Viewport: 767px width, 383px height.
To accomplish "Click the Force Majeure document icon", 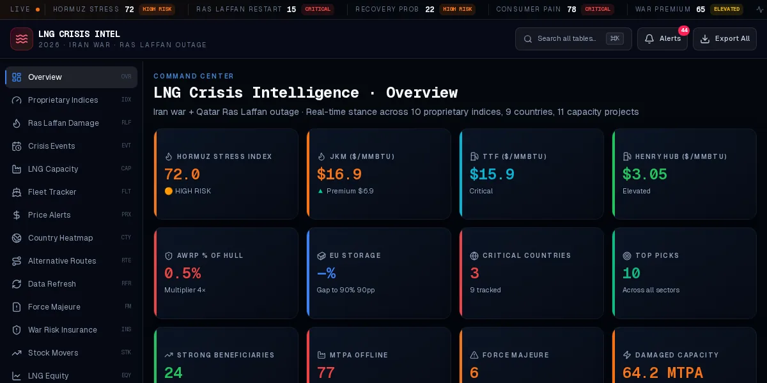I will pos(17,307).
